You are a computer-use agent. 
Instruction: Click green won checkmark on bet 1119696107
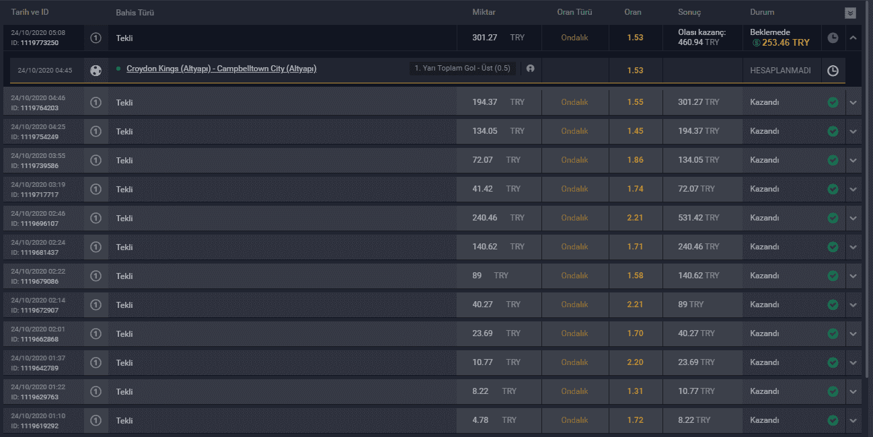tap(833, 218)
